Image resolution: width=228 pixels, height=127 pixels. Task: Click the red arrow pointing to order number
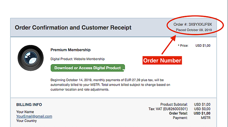point(169,45)
